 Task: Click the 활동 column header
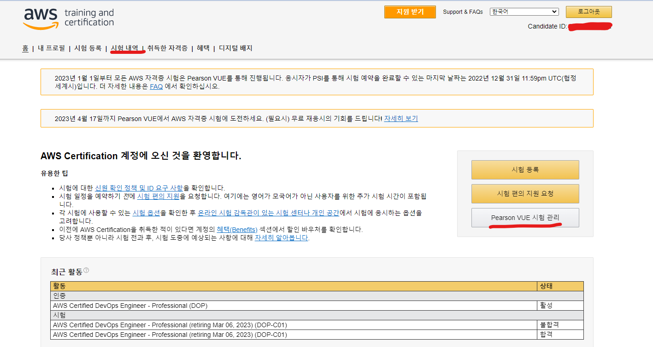(x=294, y=286)
